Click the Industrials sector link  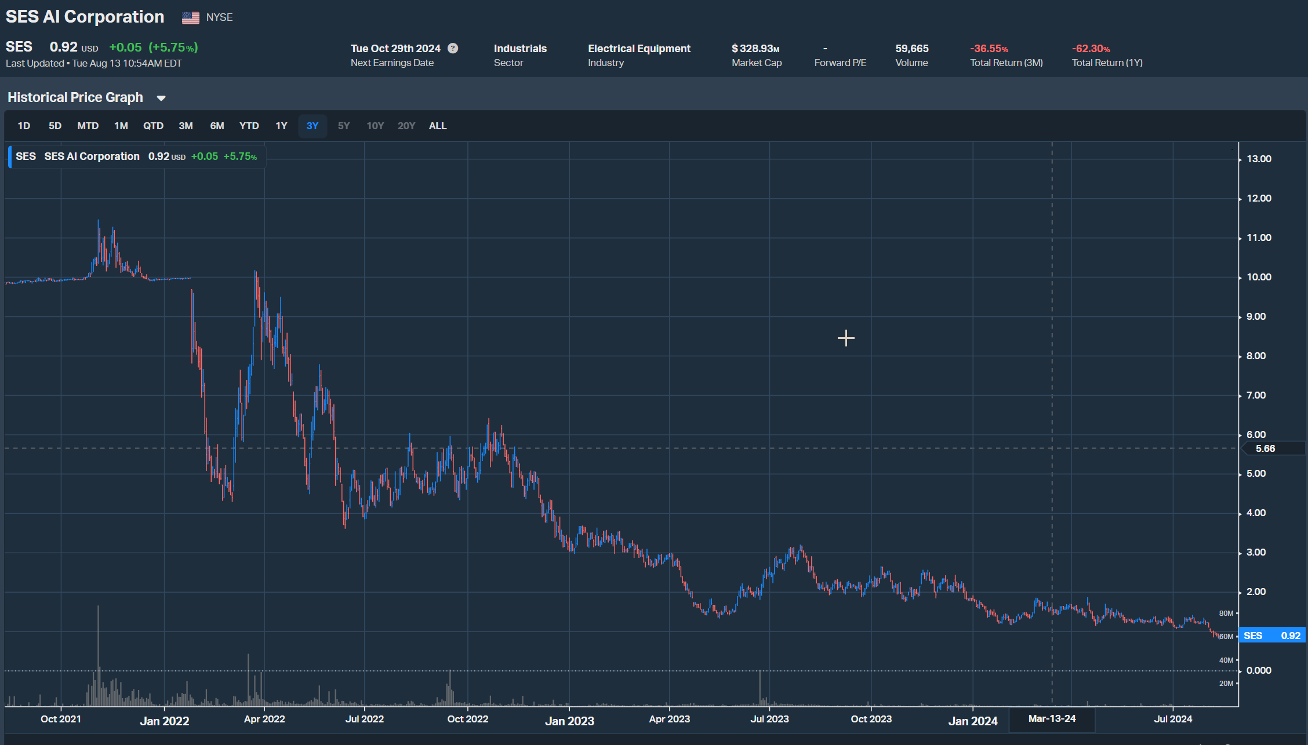point(520,49)
